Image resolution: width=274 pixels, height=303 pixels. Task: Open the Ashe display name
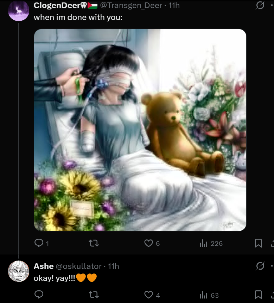click(x=44, y=266)
